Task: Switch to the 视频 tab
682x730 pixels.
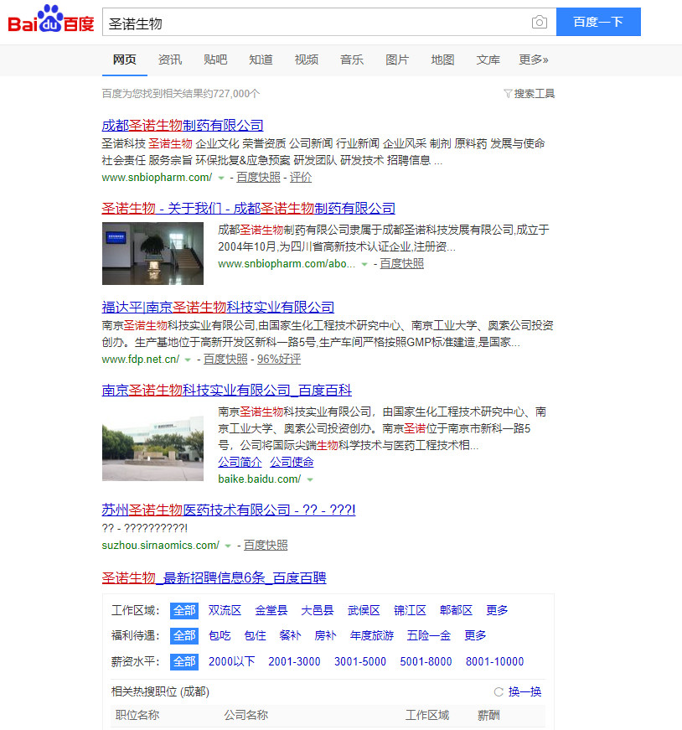Action: pyautogui.click(x=307, y=60)
